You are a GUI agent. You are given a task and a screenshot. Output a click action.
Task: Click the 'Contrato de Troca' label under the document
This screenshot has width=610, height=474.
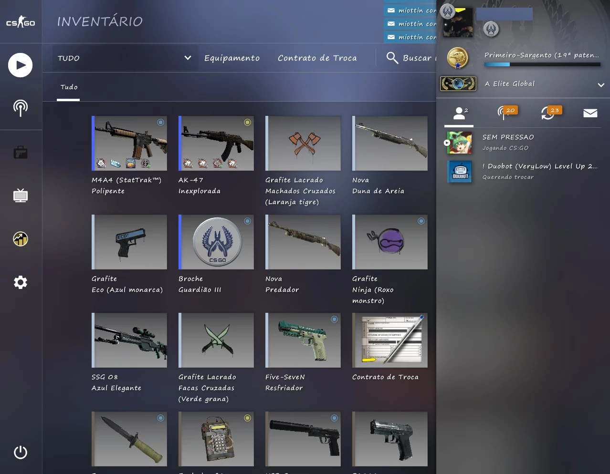click(x=385, y=377)
